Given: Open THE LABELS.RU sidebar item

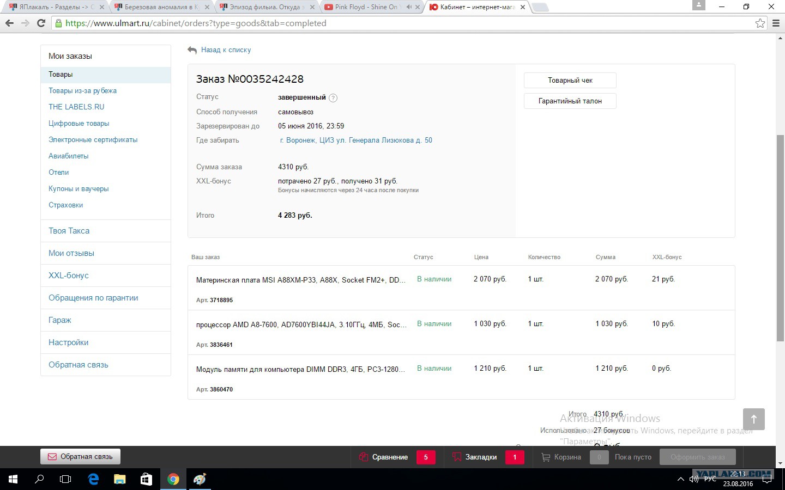Looking at the screenshot, I should (76, 107).
